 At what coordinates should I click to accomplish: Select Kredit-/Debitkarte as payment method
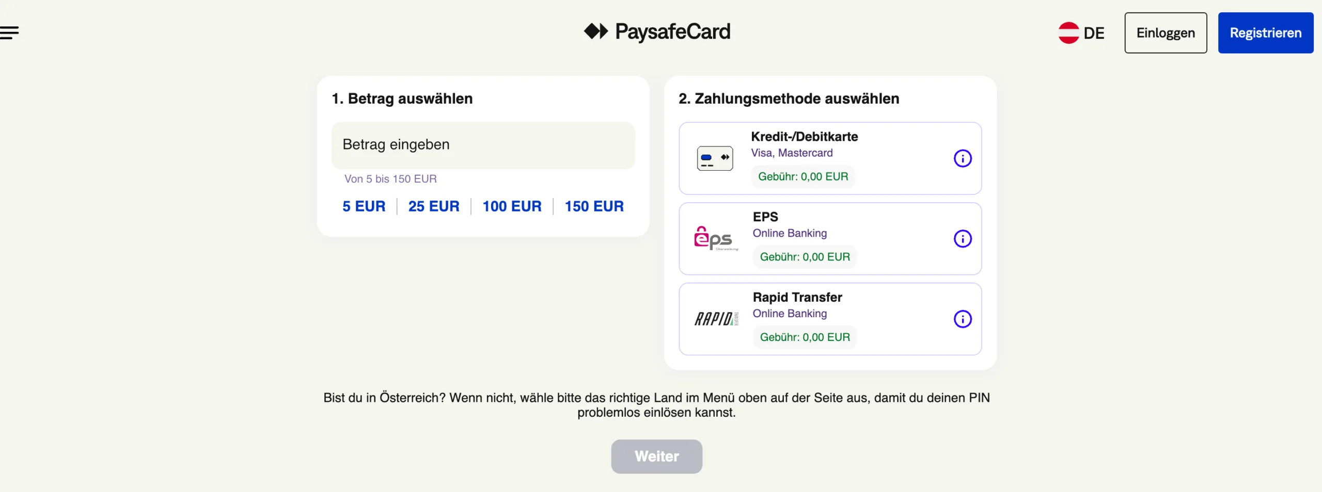click(830, 158)
